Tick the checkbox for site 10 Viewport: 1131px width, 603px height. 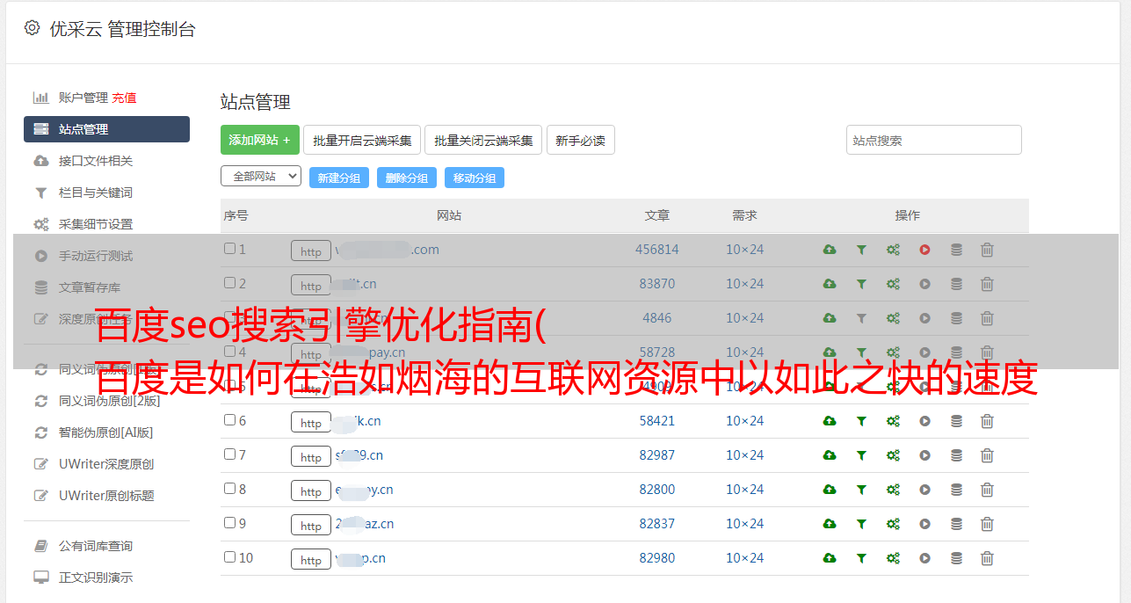click(x=229, y=557)
